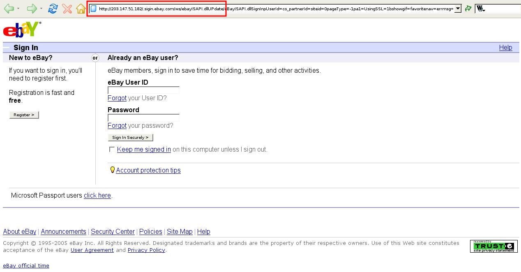Click the Already an eBay user? heading
Screen dimensions: 521x272
tap(143, 58)
